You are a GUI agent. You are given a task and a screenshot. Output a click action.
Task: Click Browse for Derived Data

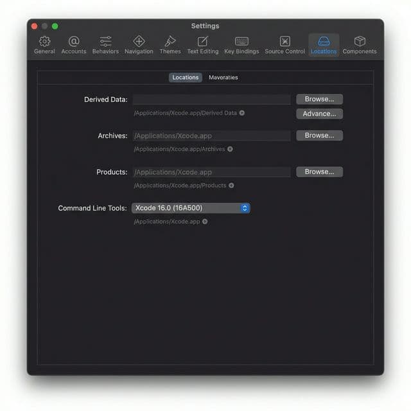[x=320, y=99]
